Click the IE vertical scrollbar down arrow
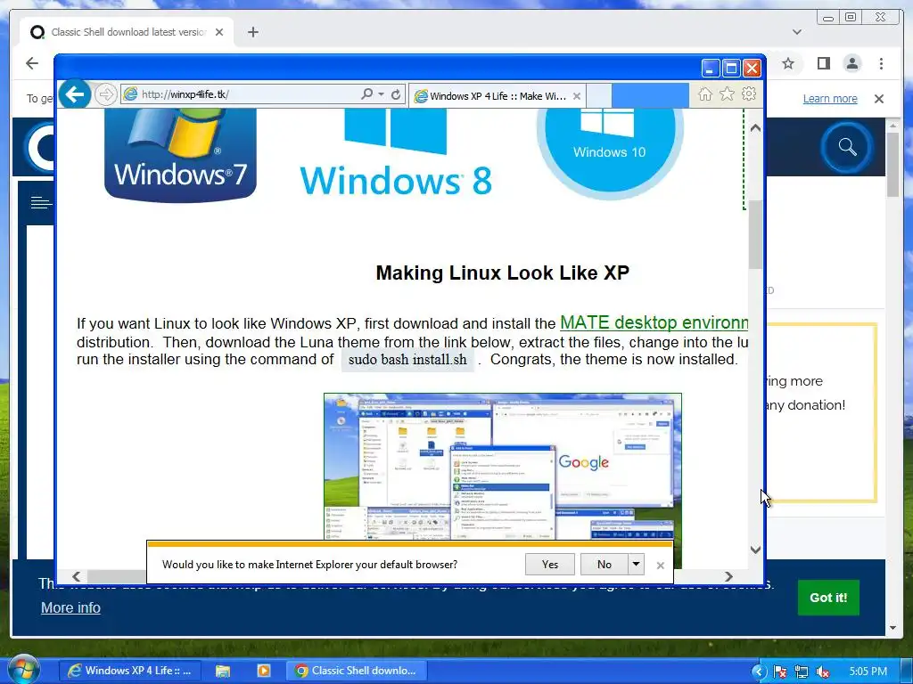The height and width of the screenshot is (684, 913). [x=756, y=550]
